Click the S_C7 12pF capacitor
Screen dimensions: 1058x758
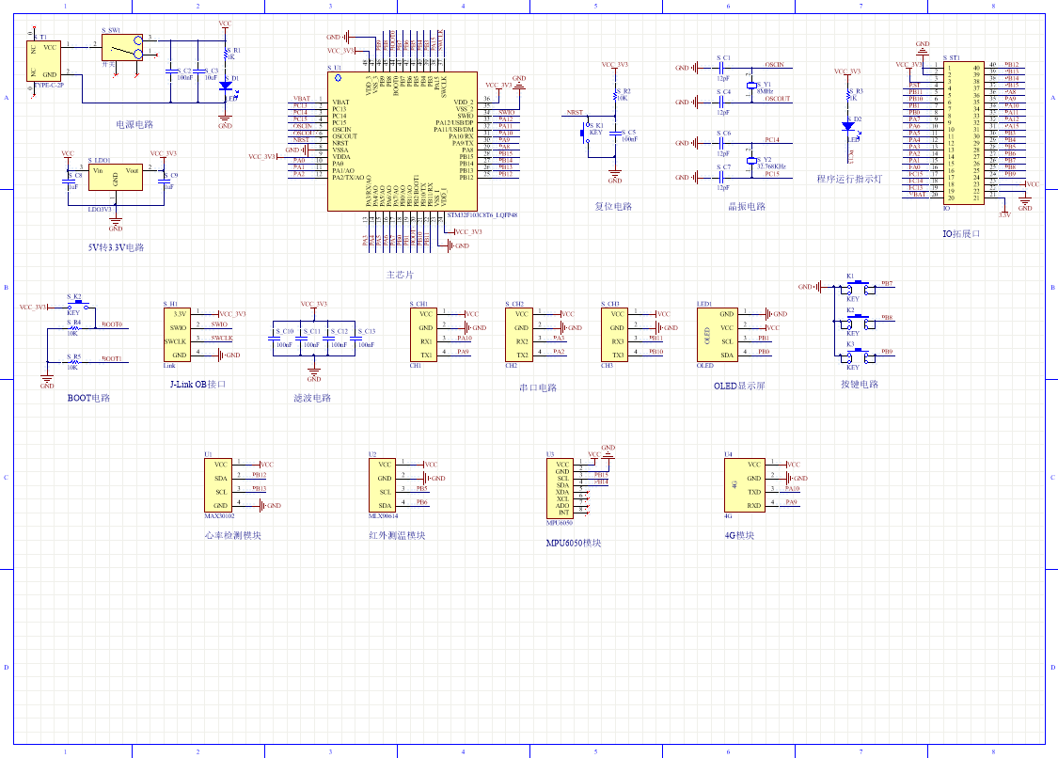click(x=721, y=177)
